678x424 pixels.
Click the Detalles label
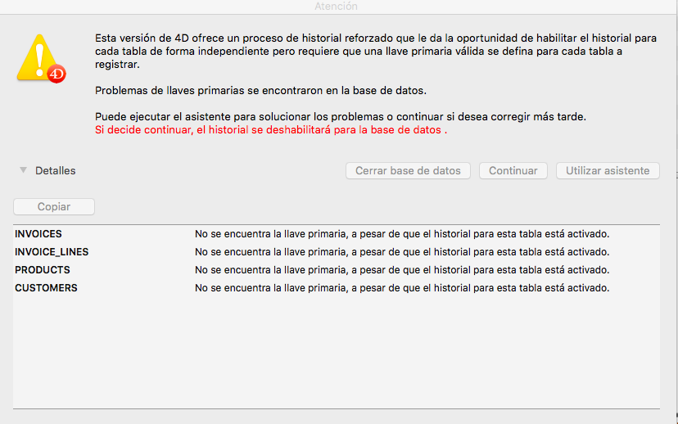[55, 171]
